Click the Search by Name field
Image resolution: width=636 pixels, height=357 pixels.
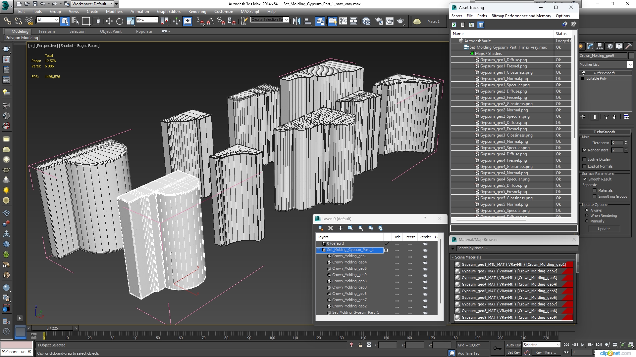click(x=517, y=248)
